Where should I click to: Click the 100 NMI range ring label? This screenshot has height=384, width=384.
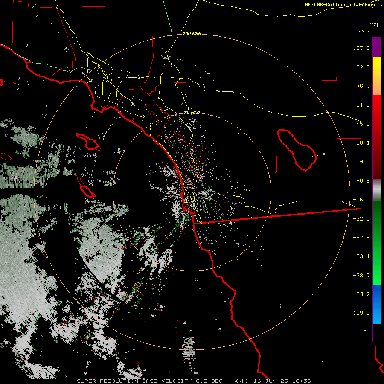[192, 34]
